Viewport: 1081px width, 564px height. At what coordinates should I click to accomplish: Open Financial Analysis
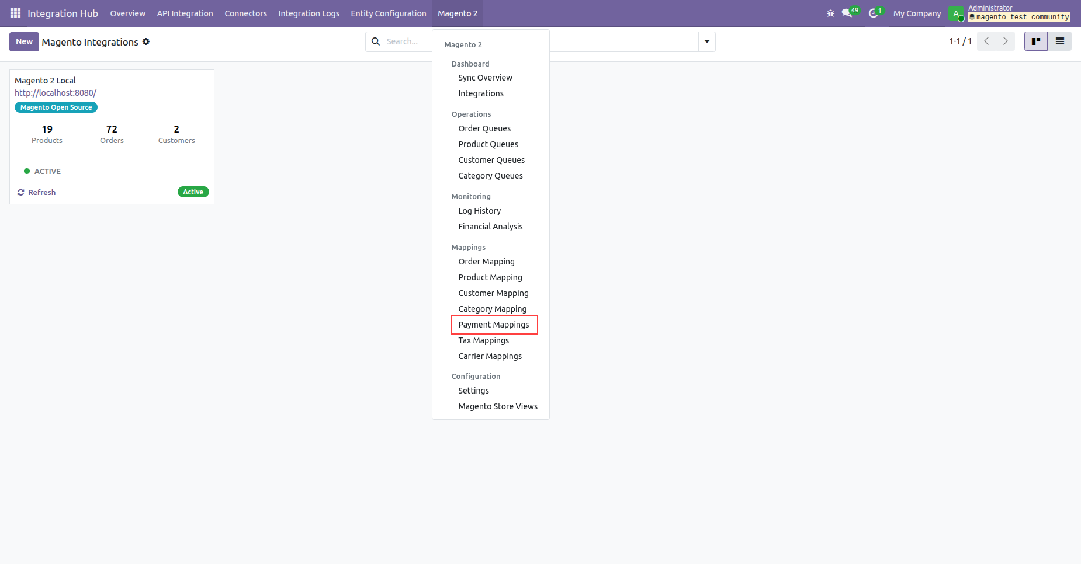coord(491,227)
